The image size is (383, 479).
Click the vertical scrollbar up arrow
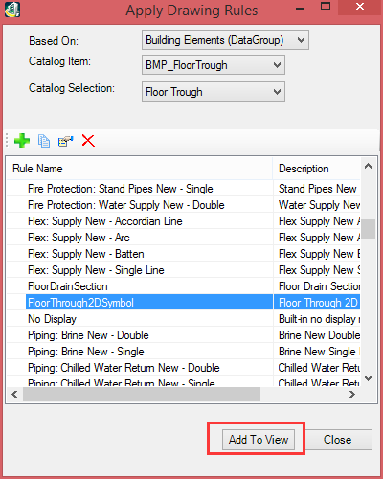[x=369, y=166]
